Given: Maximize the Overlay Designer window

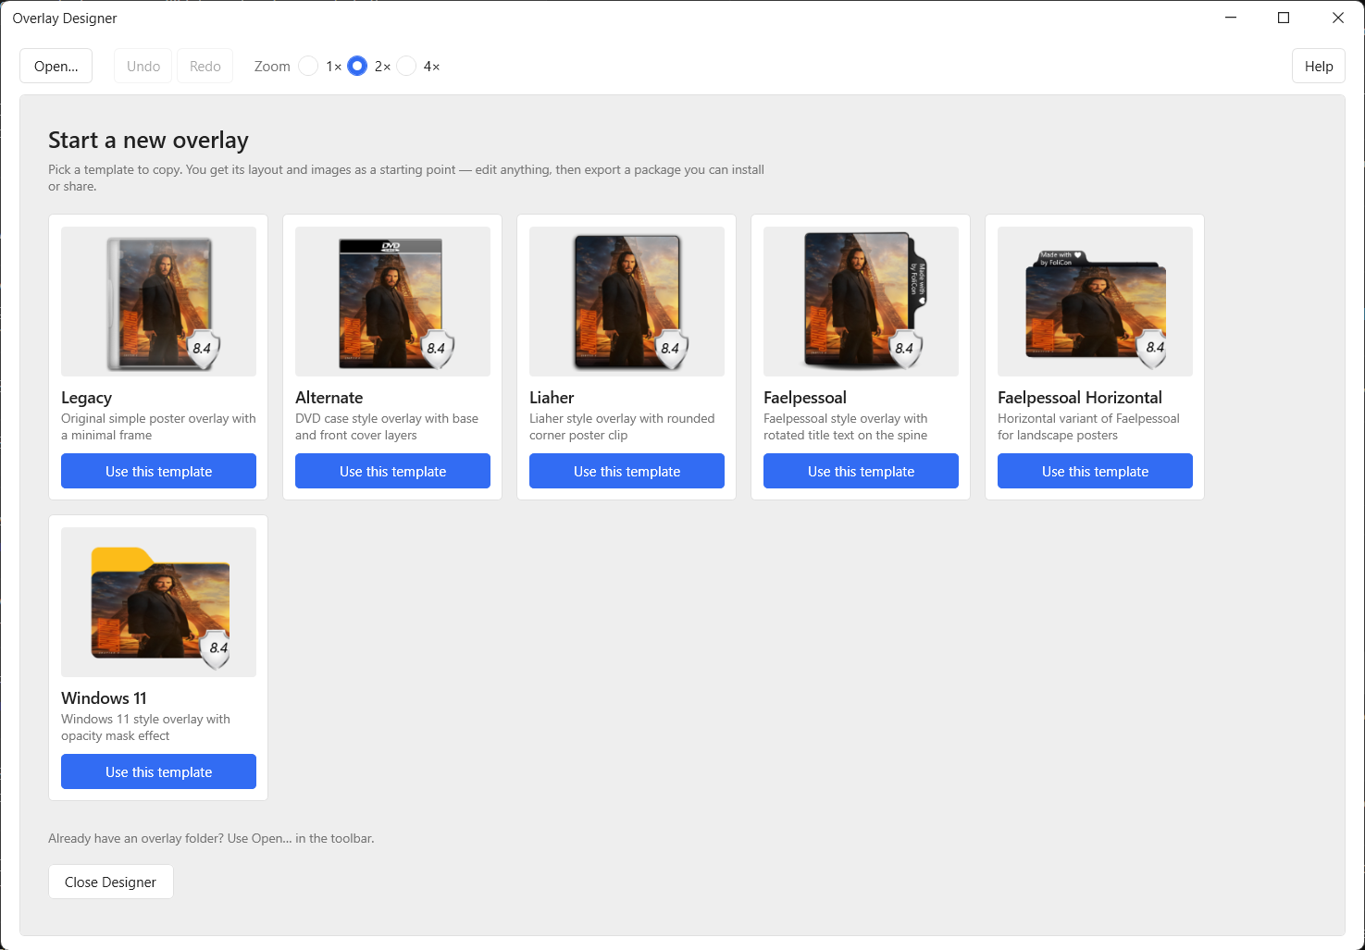Looking at the screenshot, I should pyautogui.click(x=1284, y=18).
